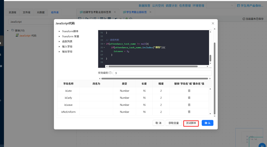Viewport: 267px width, 147px height.
Task: Click the dialog's right-edge vertical scrollbar
Action: click(x=215, y=79)
